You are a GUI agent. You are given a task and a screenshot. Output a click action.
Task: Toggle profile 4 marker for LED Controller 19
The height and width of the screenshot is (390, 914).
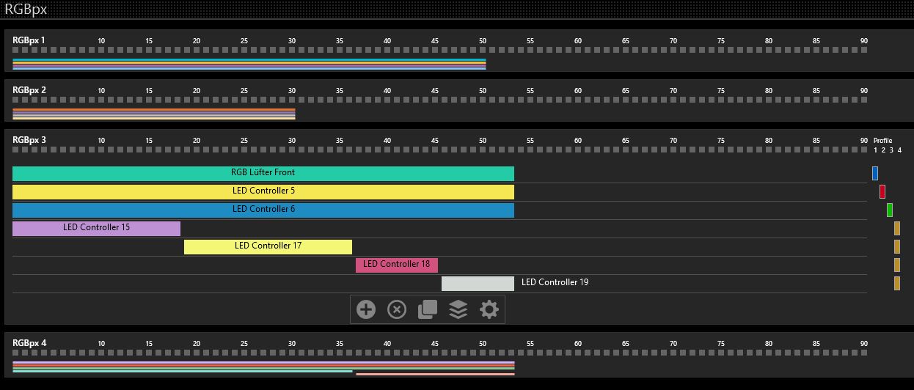pos(897,283)
